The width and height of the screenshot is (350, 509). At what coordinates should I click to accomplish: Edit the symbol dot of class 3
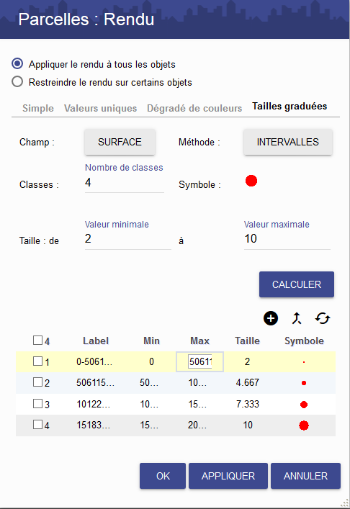pos(304,405)
